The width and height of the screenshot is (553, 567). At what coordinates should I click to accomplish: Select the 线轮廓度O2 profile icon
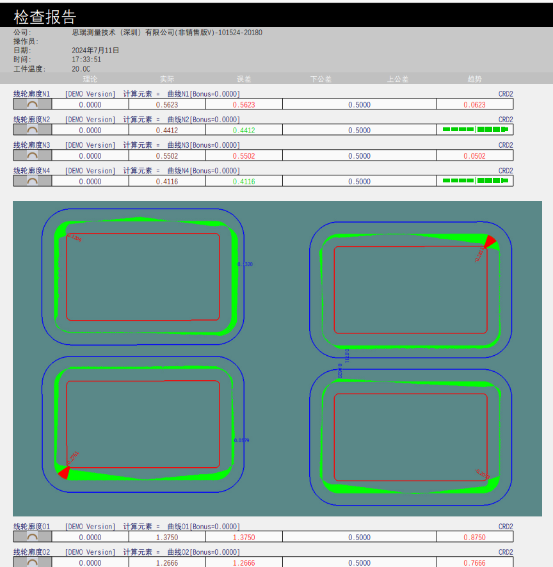32,562
